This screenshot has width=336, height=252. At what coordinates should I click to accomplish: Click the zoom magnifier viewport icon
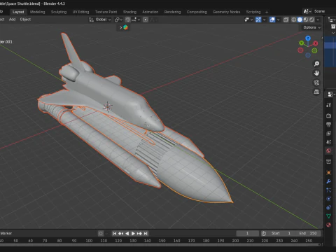tap(316, 64)
